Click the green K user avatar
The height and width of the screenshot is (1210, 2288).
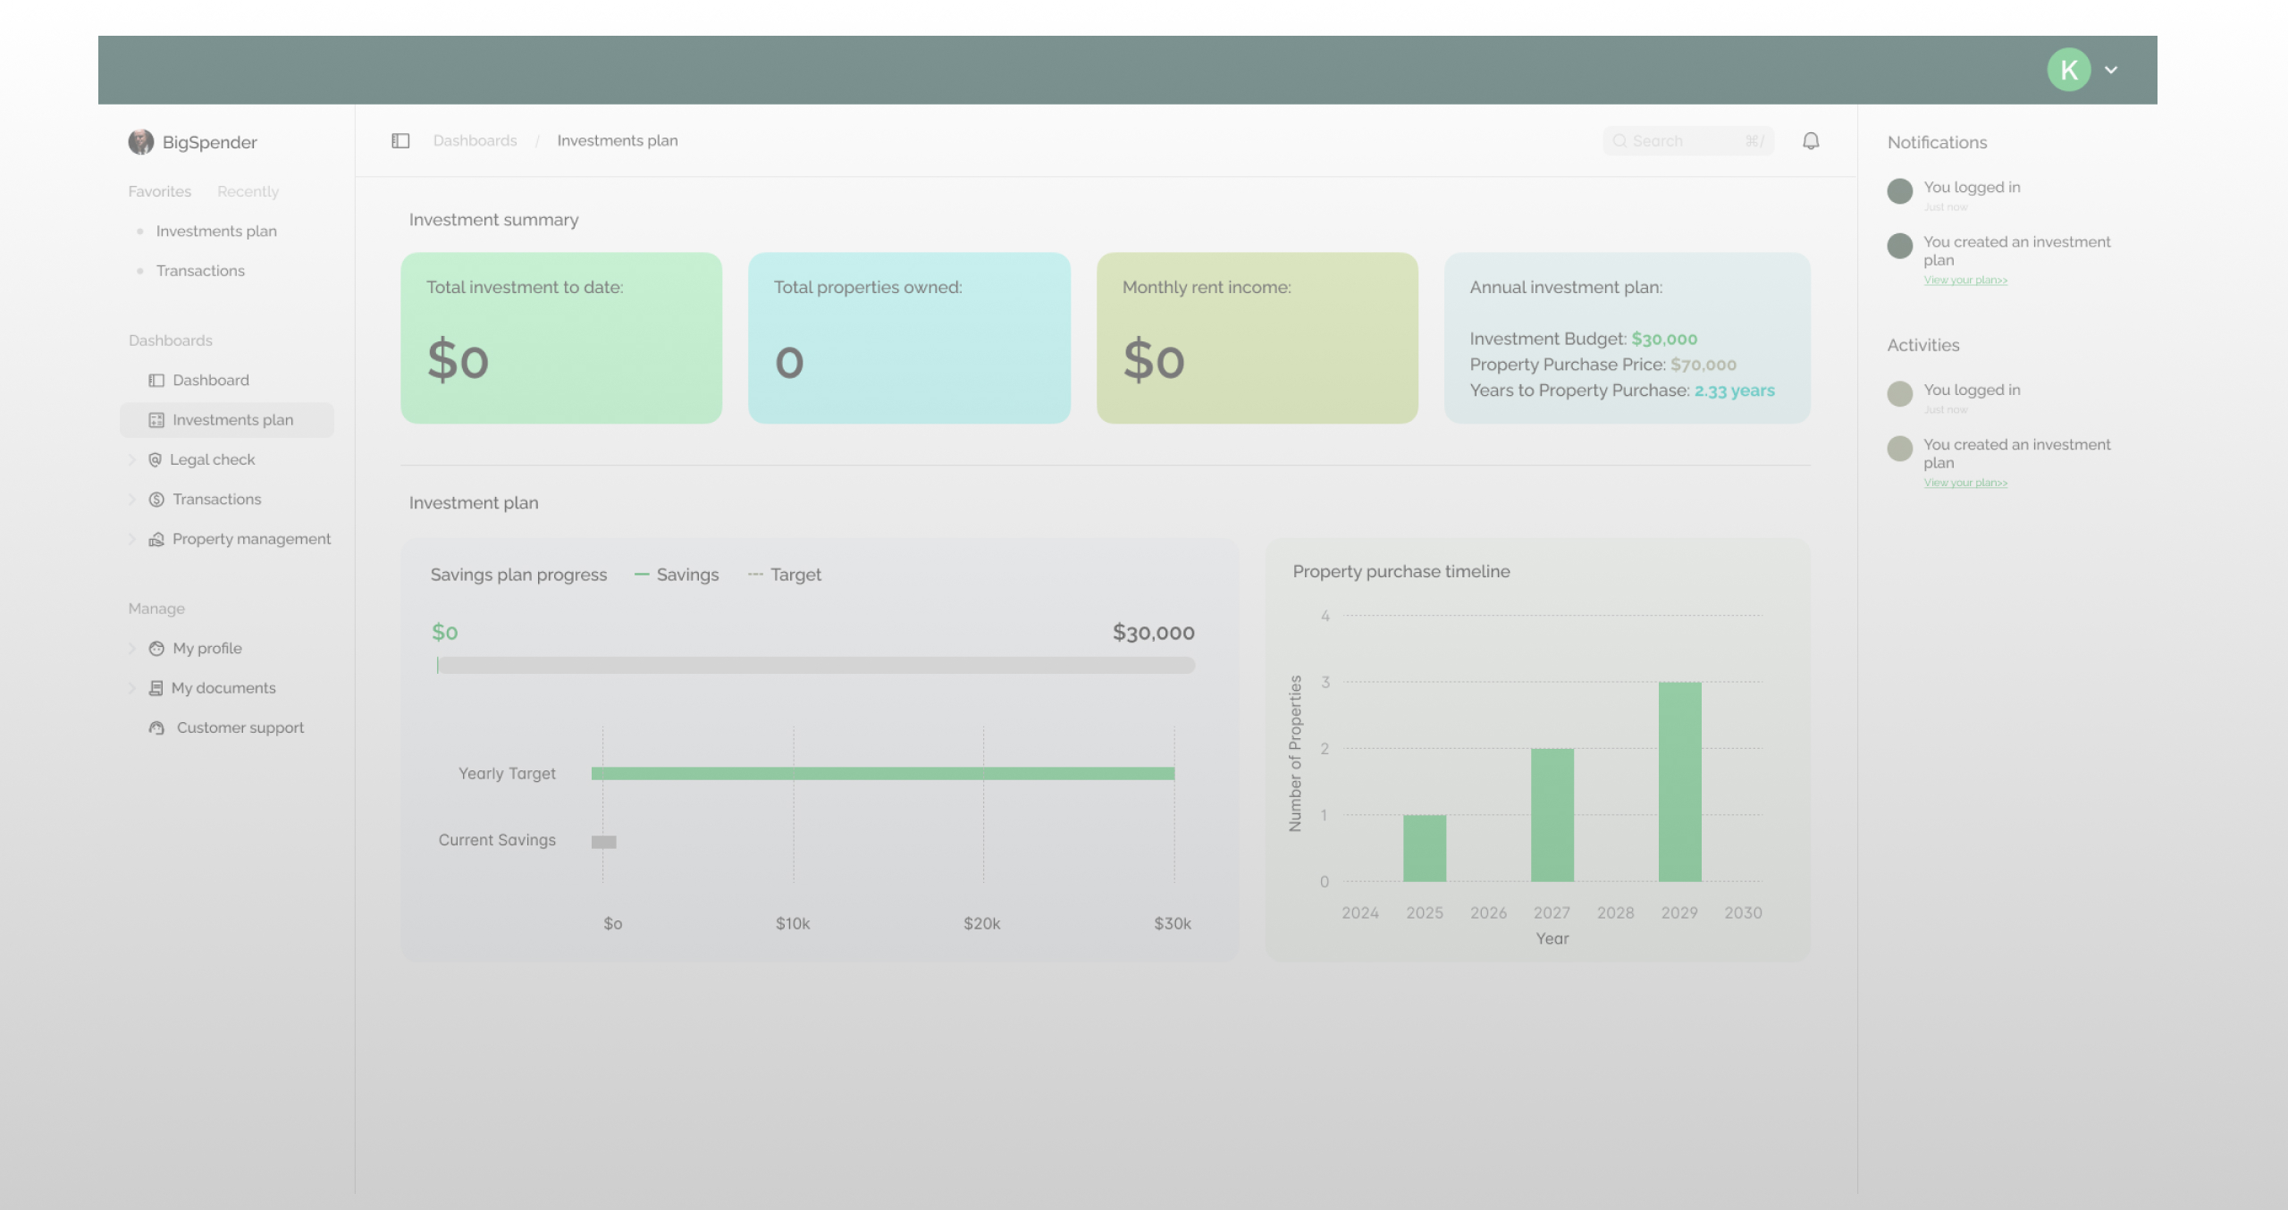tap(2069, 70)
